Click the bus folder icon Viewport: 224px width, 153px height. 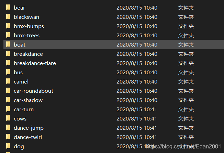8,72
